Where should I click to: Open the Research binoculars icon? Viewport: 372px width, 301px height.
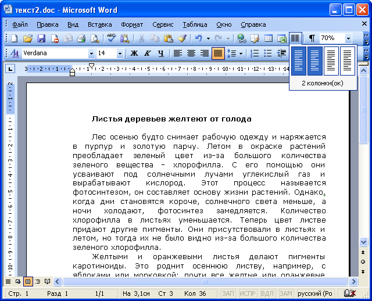coord(124,38)
